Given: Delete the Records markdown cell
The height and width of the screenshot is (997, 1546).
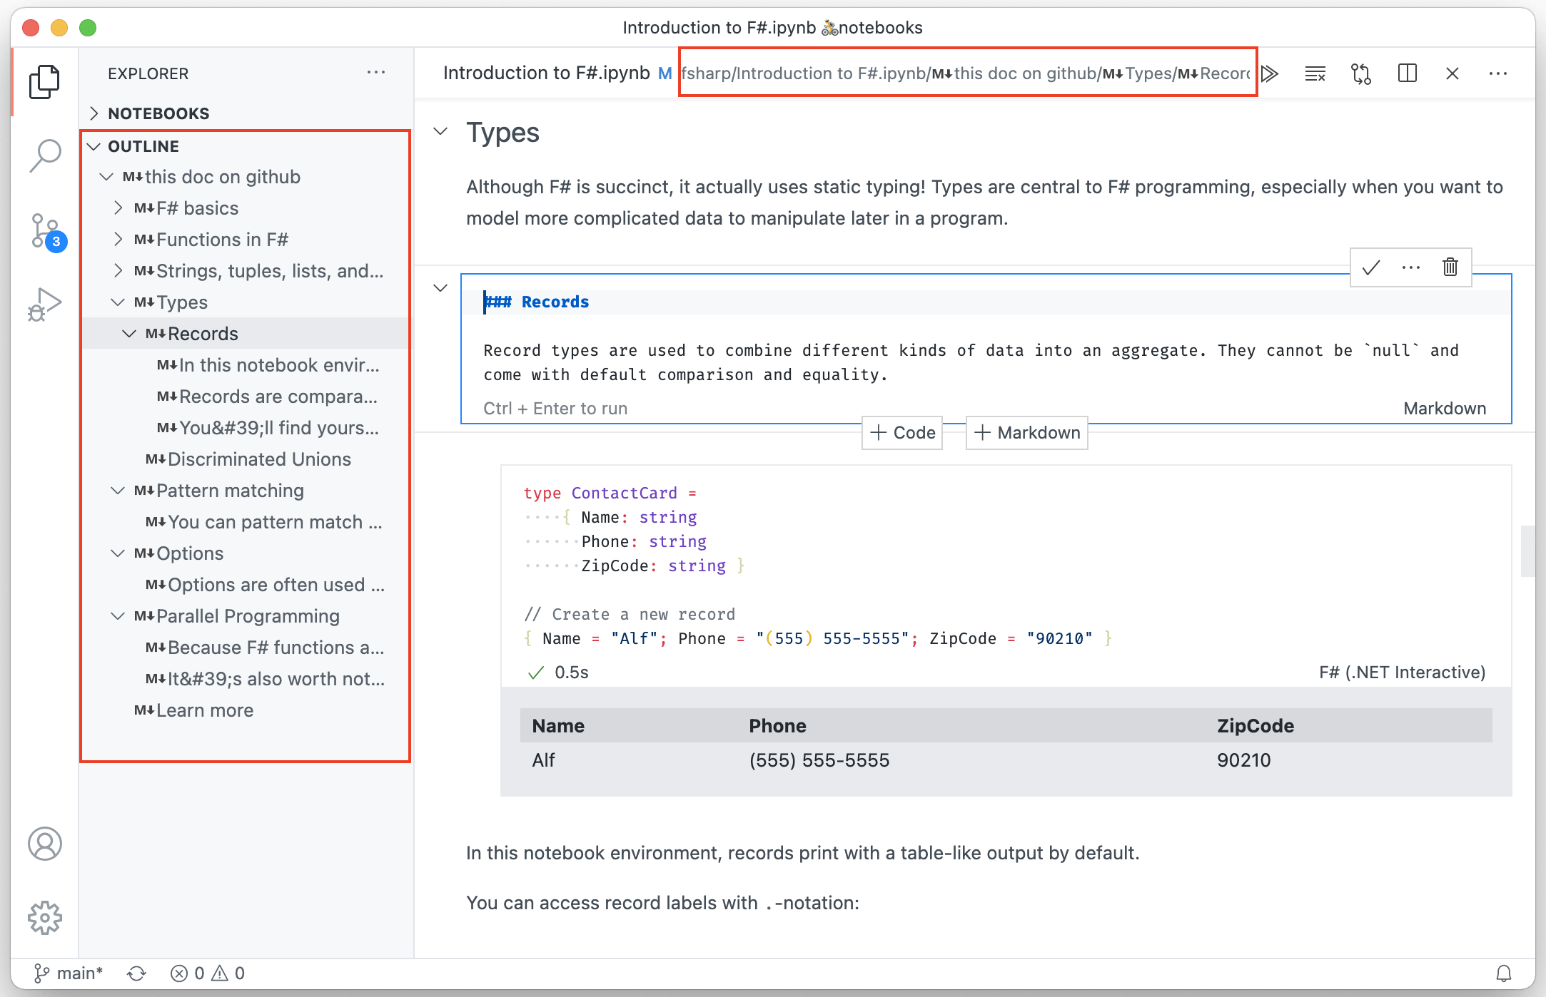Looking at the screenshot, I should pos(1450,267).
